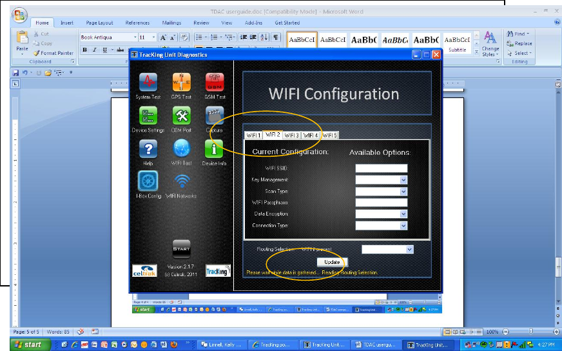This screenshot has height=351, width=562.
Task: Select the Subtitle style in Word gallery
Action: click(458, 44)
